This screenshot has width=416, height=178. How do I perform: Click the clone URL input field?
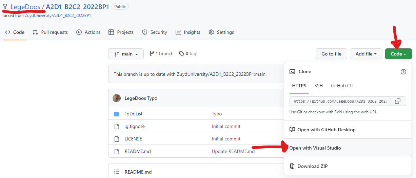pos(340,101)
